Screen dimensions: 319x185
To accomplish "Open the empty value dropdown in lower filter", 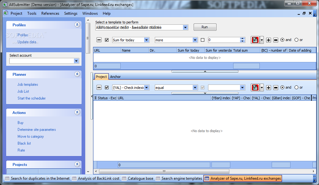I will coord(242,88).
